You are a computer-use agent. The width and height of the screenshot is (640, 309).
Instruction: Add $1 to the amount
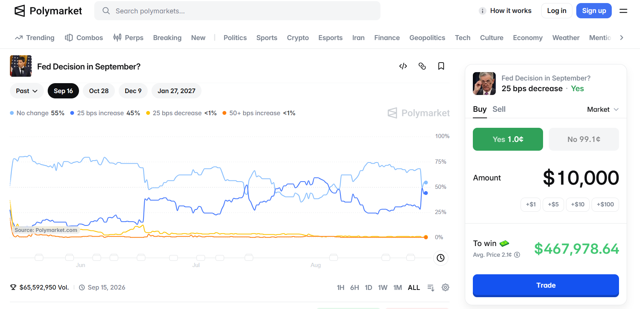530,204
